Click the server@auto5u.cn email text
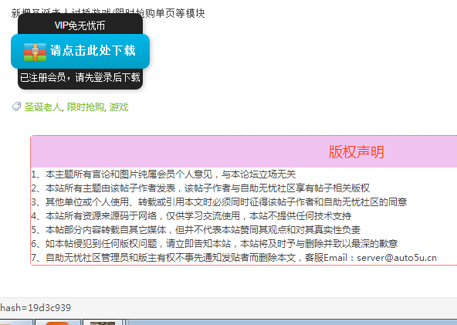The image size is (457, 325). point(397,258)
